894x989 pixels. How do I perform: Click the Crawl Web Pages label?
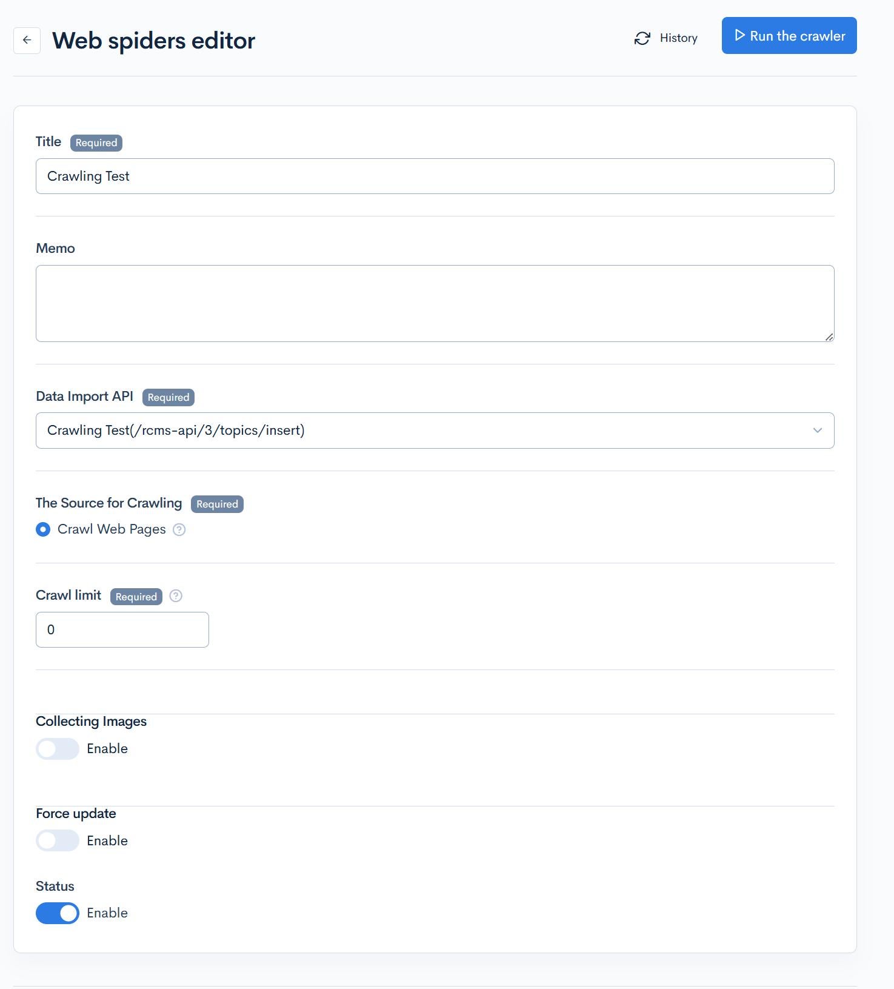tap(112, 529)
